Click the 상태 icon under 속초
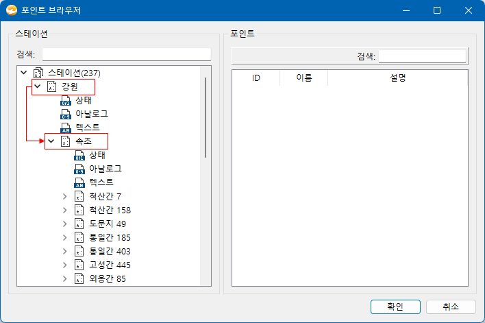The width and height of the screenshot is (485, 323). click(x=79, y=155)
